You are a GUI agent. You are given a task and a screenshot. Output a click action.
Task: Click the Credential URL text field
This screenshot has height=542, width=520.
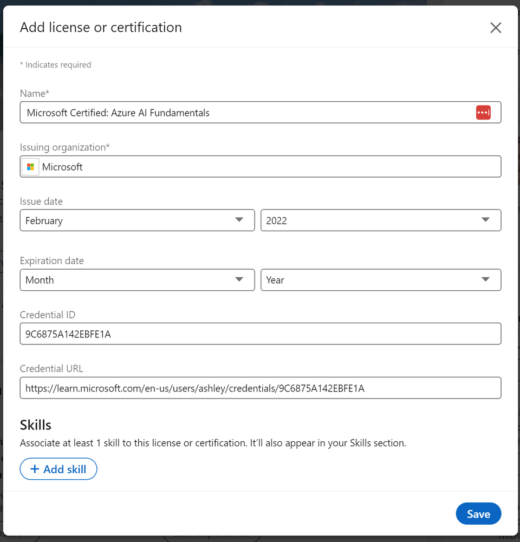pos(261,388)
